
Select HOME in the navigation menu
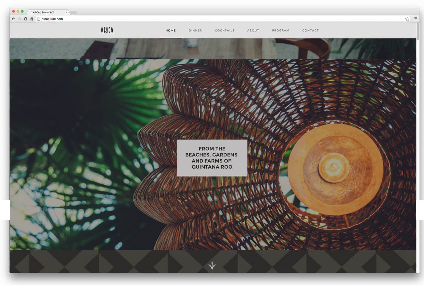pos(171,31)
